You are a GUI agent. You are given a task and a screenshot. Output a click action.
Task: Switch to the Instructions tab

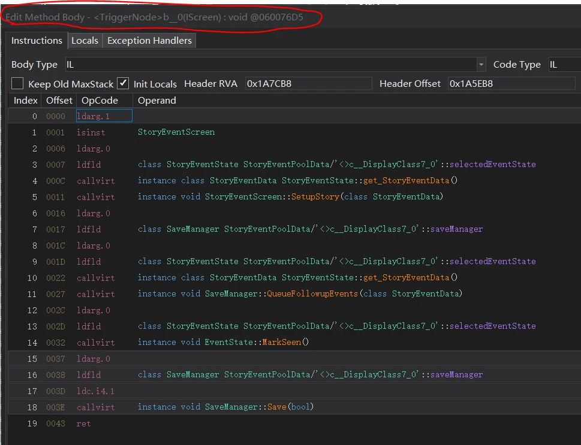[x=37, y=41]
